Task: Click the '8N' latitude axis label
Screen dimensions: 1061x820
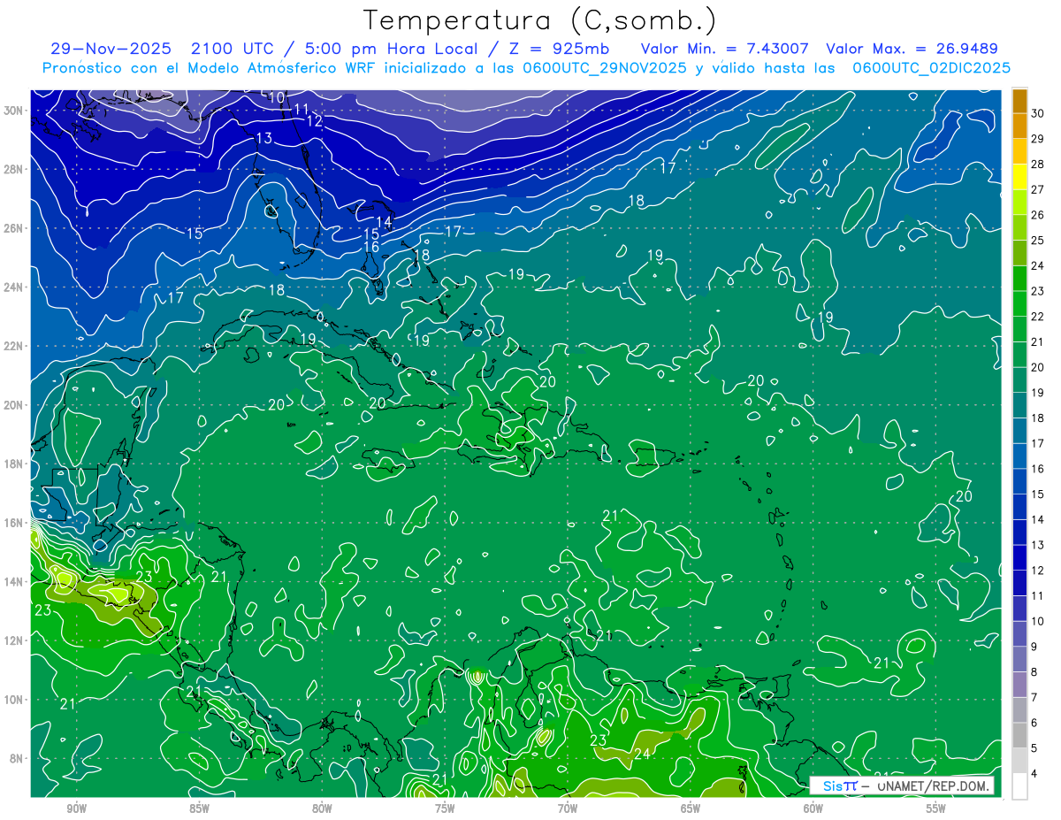Action: coord(16,758)
